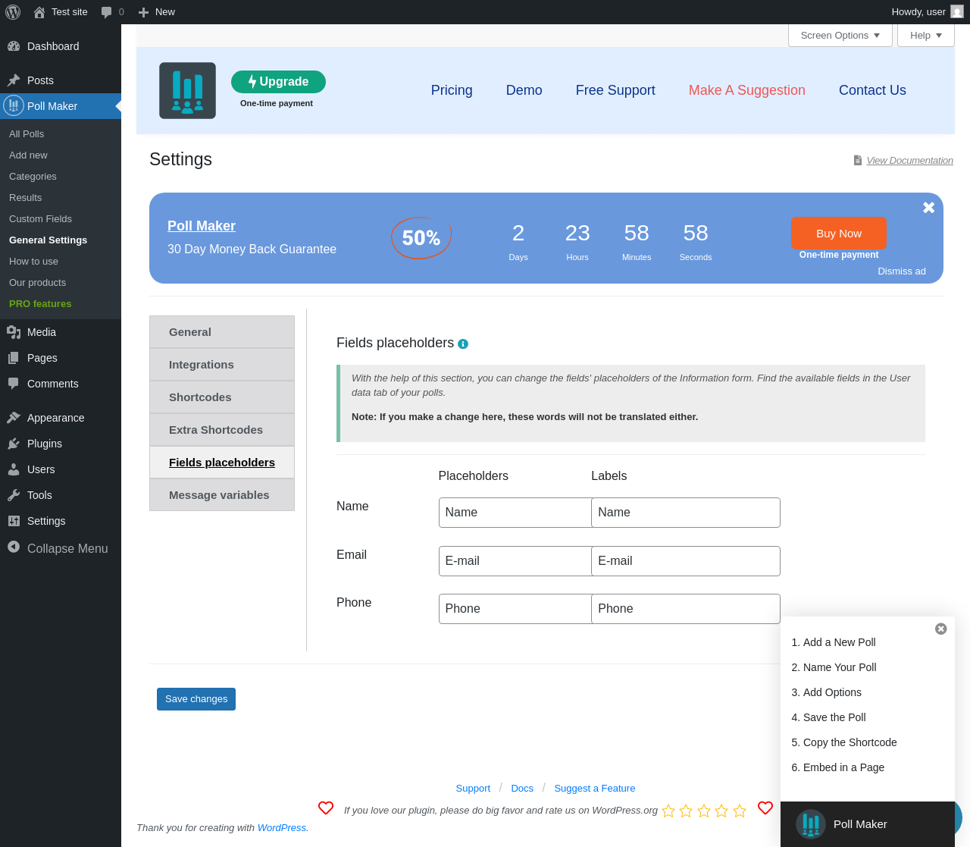Click the Settings sliders icon in sidebar
Image resolution: width=970 pixels, height=847 pixels.
pos(14,521)
